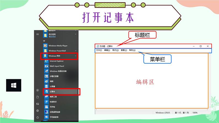Open Settings gear in Start menu sidebar
The width and height of the screenshot is (219, 123).
click(38, 110)
